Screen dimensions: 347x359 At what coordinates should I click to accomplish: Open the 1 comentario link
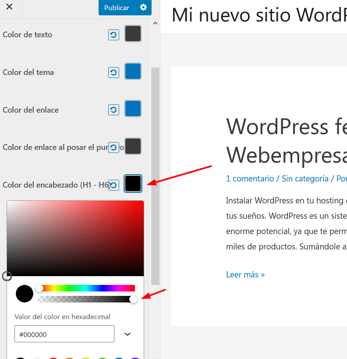pos(250,178)
